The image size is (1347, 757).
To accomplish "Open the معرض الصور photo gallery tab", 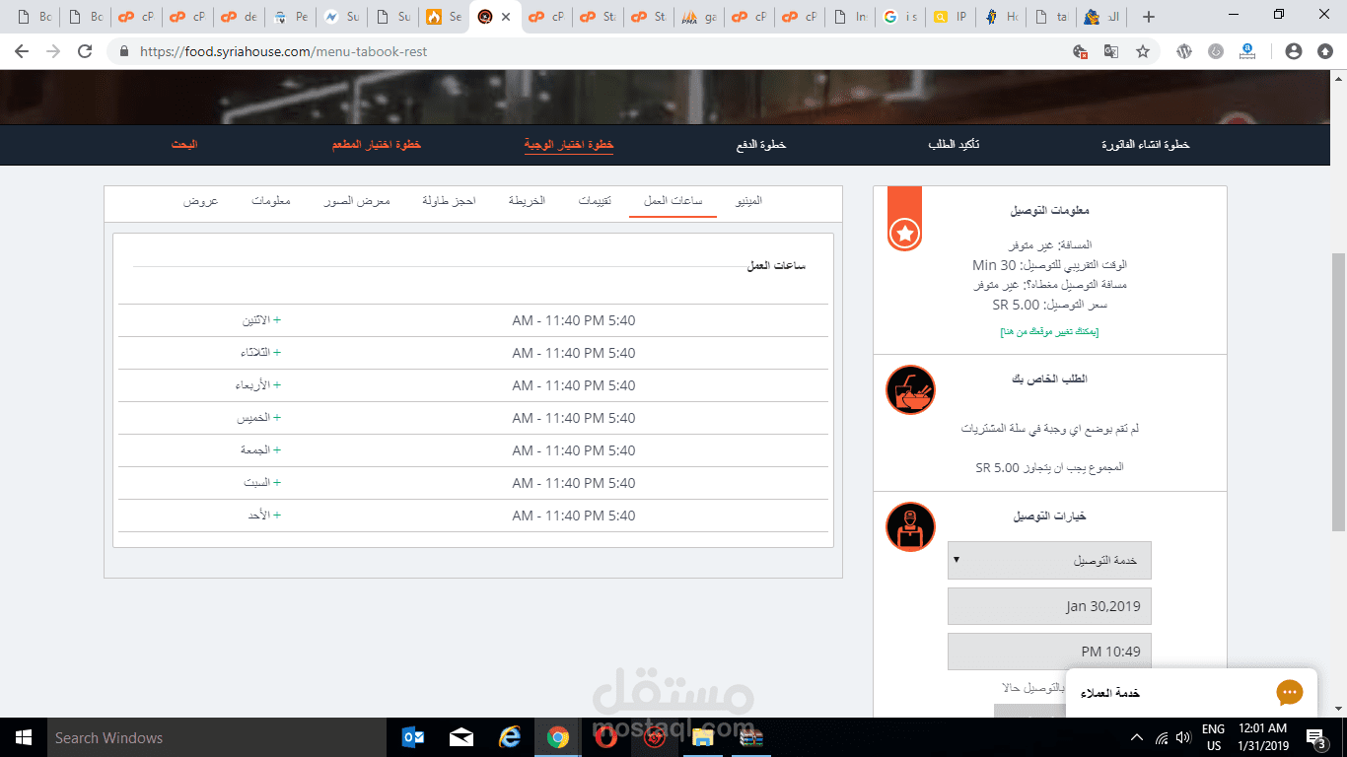I will pos(357,200).
